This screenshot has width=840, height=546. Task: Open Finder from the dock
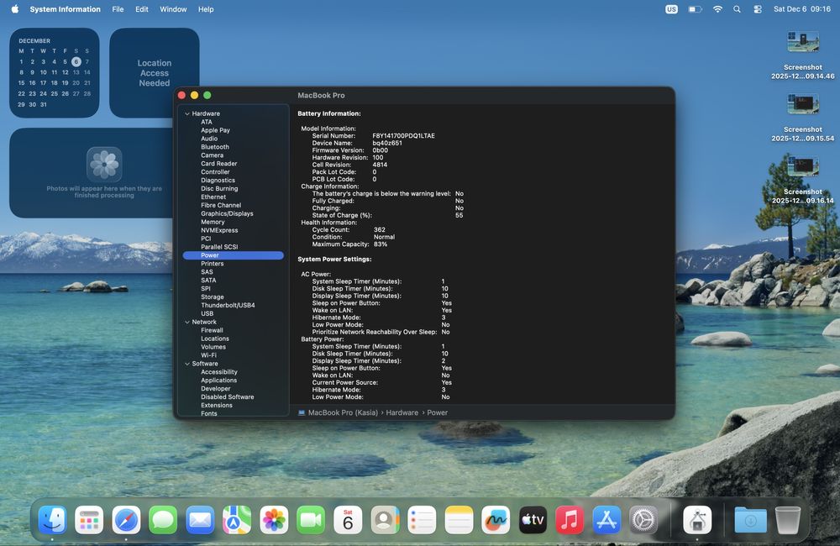tap(52, 520)
